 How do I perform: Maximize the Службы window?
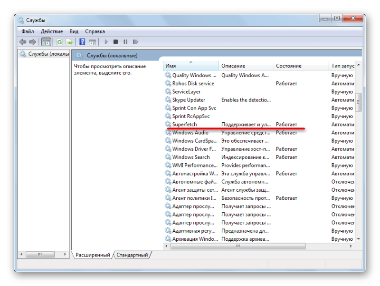[337, 19]
